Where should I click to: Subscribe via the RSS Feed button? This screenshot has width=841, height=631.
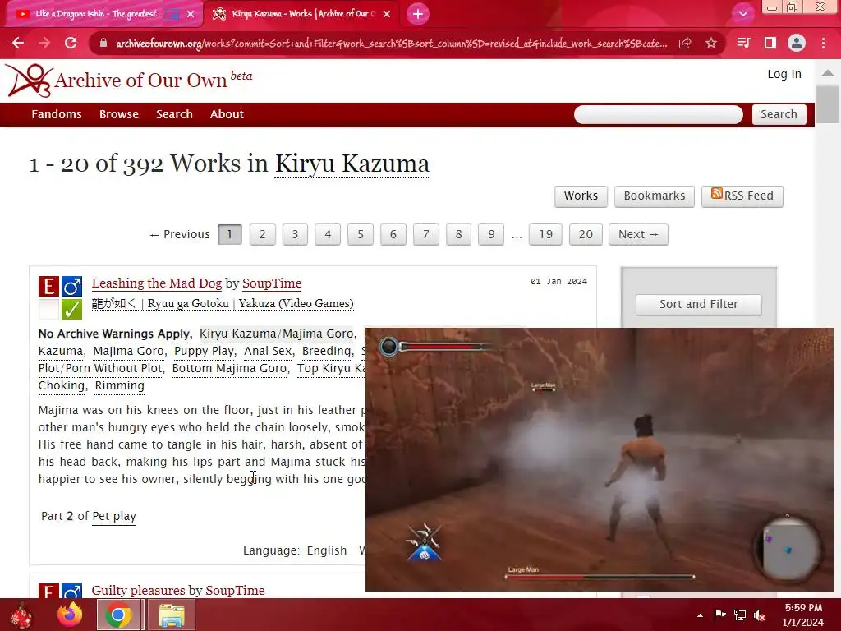(x=742, y=196)
